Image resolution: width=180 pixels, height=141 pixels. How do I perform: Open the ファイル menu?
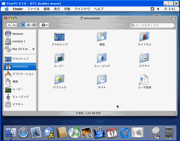pyautogui.click(x=33, y=9)
